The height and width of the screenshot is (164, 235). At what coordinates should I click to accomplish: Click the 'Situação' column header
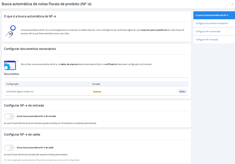tap(96, 84)
